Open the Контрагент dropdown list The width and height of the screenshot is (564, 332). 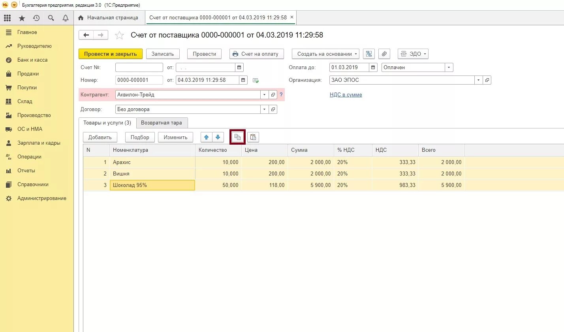pyautogui.click(x=264, y=95)
